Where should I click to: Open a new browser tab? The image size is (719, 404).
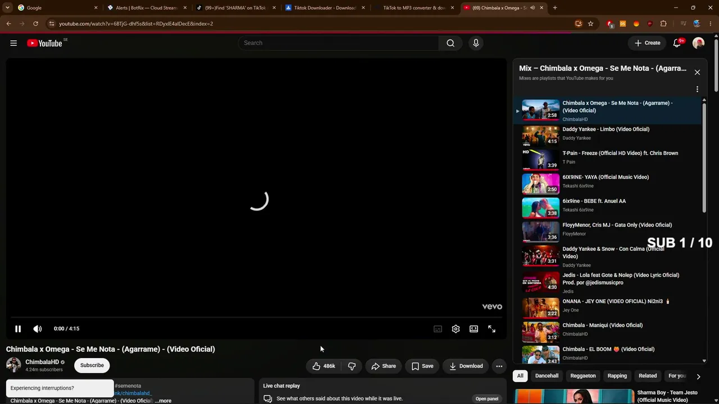tap(555, 8)
